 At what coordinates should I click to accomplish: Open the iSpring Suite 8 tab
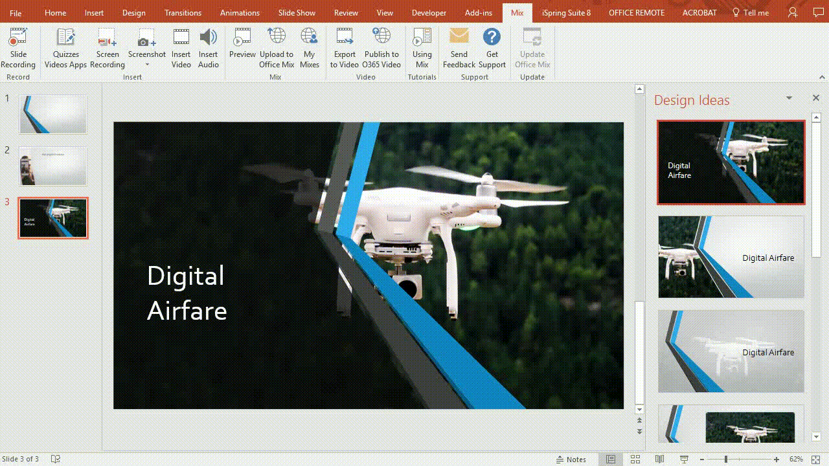click(566, 12)
